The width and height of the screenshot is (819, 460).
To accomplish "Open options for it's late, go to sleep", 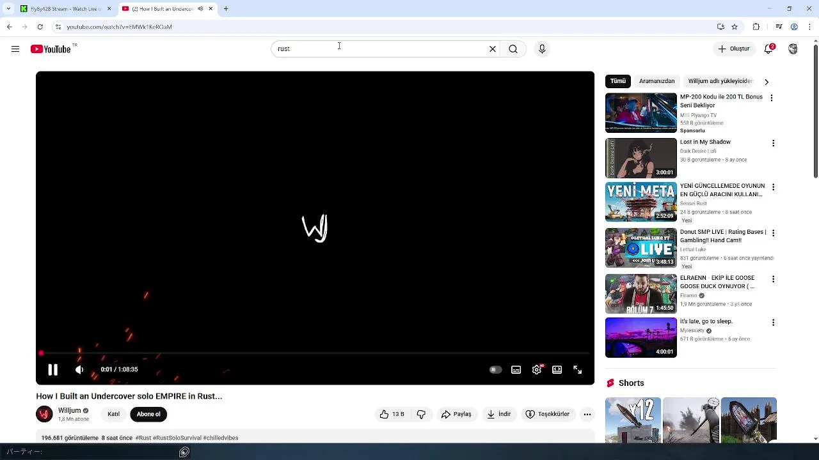I will [773, 323].
